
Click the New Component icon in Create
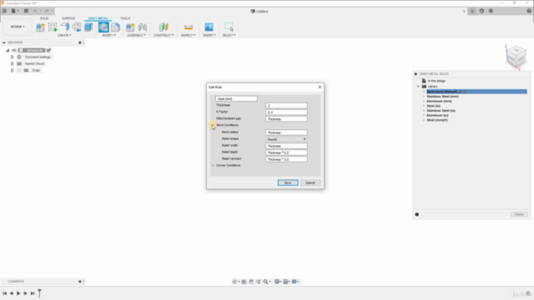(x=40, y=27)
